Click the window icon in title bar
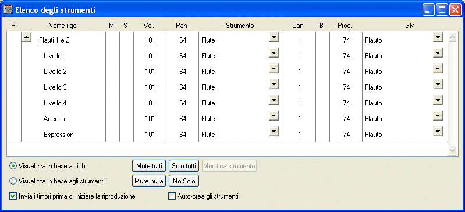 [8, 10]
